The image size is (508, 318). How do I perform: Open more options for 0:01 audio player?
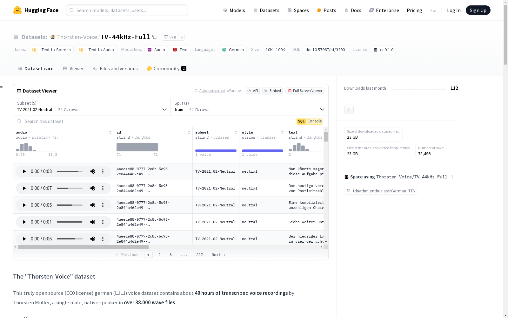103,222
